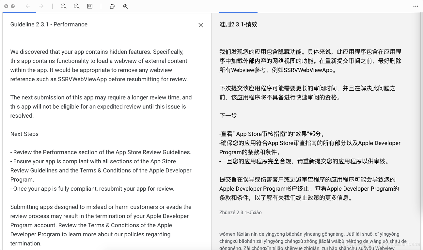
Task: Click the line 'Review the Performance section' bullet
Action: click(101, 152)
